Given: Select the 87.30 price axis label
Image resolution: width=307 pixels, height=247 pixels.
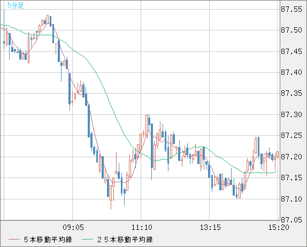Looking at the screenshot, I should pos(291,114).
